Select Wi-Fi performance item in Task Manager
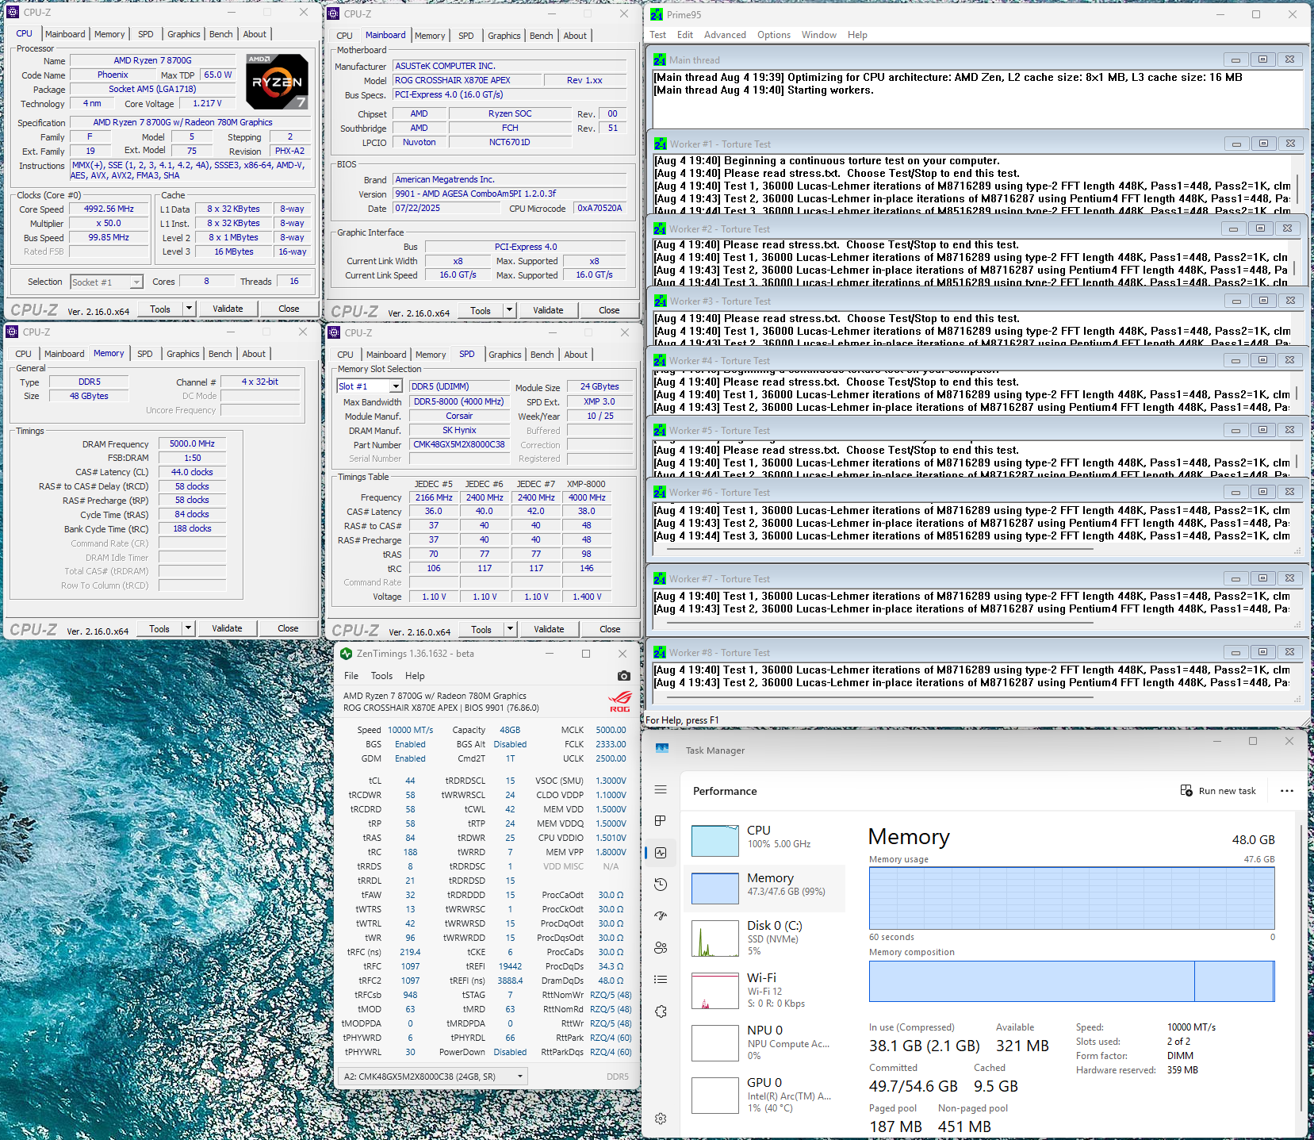The height and width of the screenshot is (1140, 1314). 764,990
